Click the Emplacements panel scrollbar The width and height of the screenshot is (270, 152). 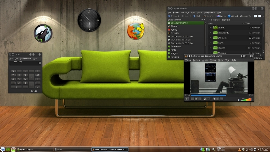coord(205,34)
